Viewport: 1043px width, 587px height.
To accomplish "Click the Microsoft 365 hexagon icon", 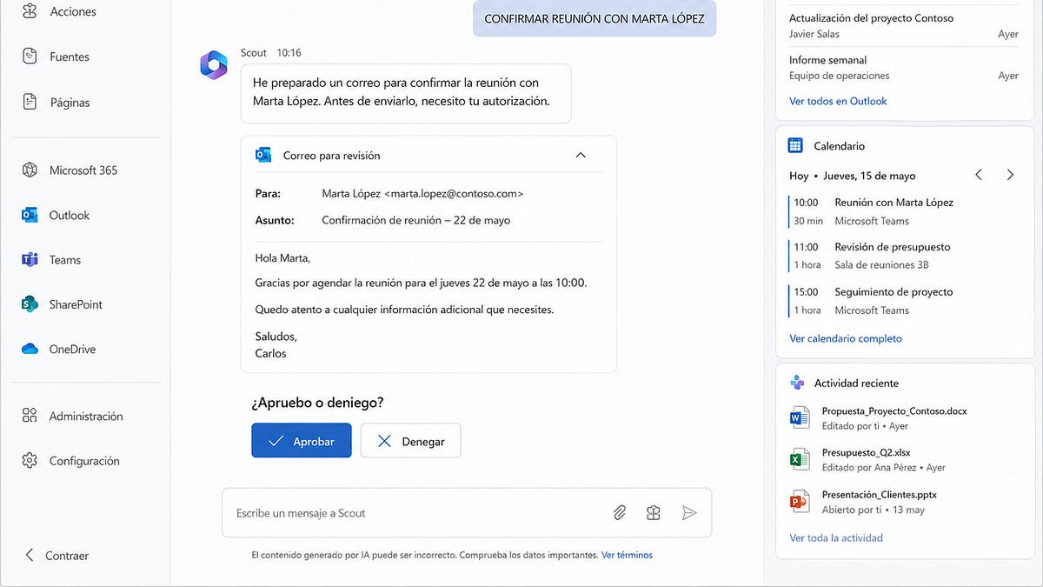I will pyautogui.click(x=30, y=170).
